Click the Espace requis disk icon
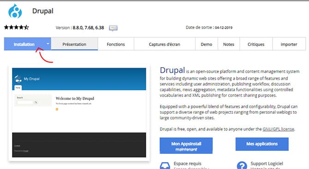The image size is (309, 169). click(165, 166)
